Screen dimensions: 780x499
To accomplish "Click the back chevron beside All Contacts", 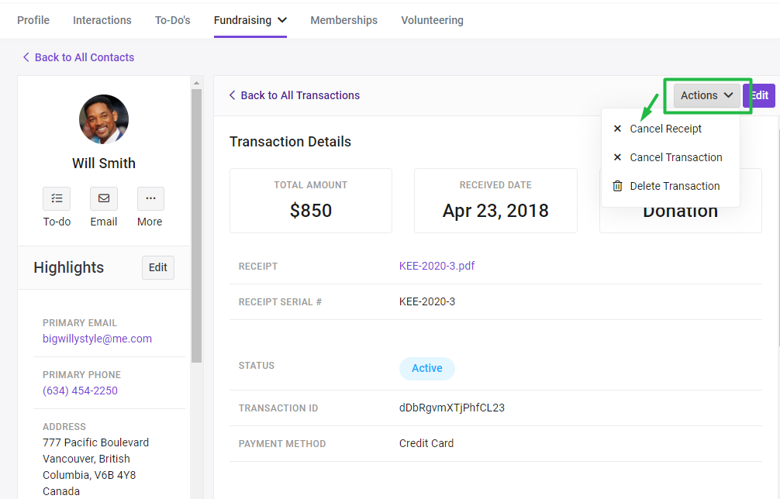I will 26,57.
